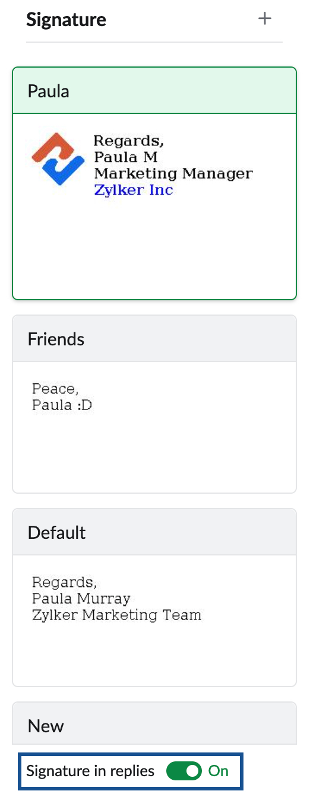Click the Paula Murray name line
Viewport: 310px width, 794px height.
coord(81,598)
